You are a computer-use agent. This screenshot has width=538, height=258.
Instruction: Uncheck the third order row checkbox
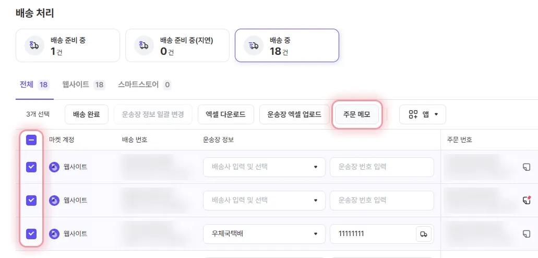[31, 233]
